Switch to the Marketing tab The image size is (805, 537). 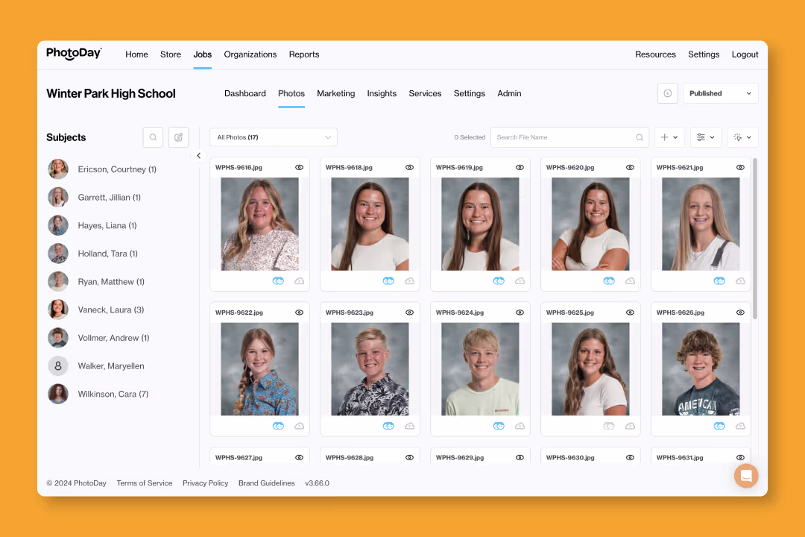point(335,93)
